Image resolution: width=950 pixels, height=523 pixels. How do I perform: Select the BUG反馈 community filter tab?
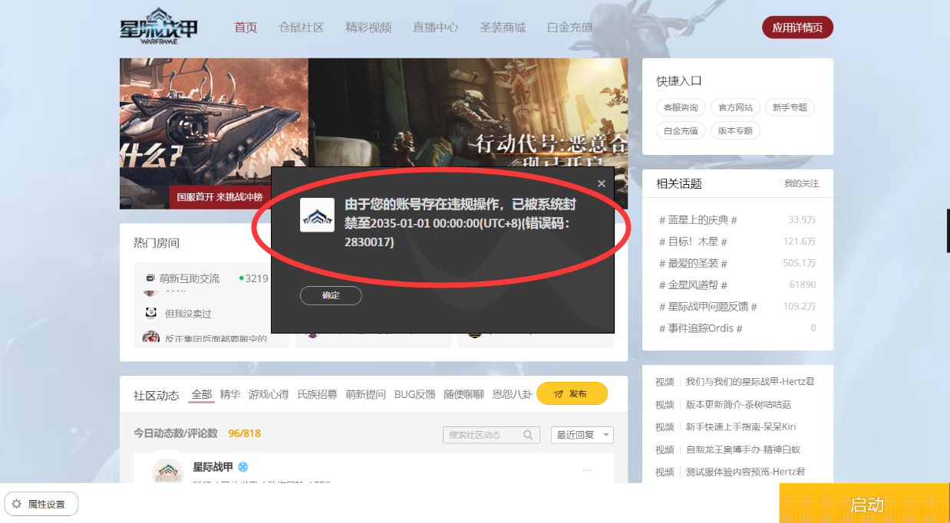tap(414, 394)
